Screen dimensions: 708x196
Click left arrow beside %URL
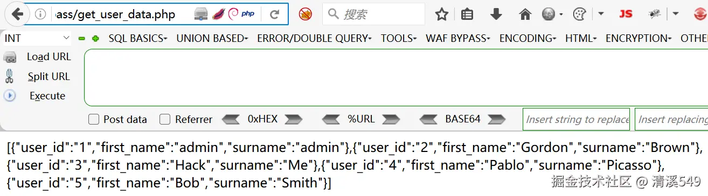point(331,119)
